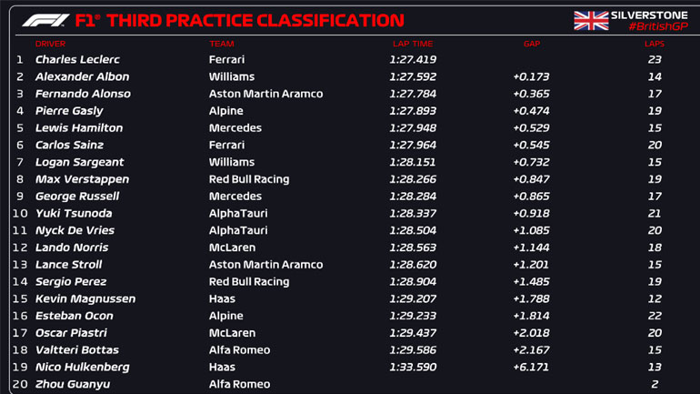Screen dimensions: 700x394
Task: Click the #BritishGP hashtag
Action: pyautogui.click(x=656, y=27)
